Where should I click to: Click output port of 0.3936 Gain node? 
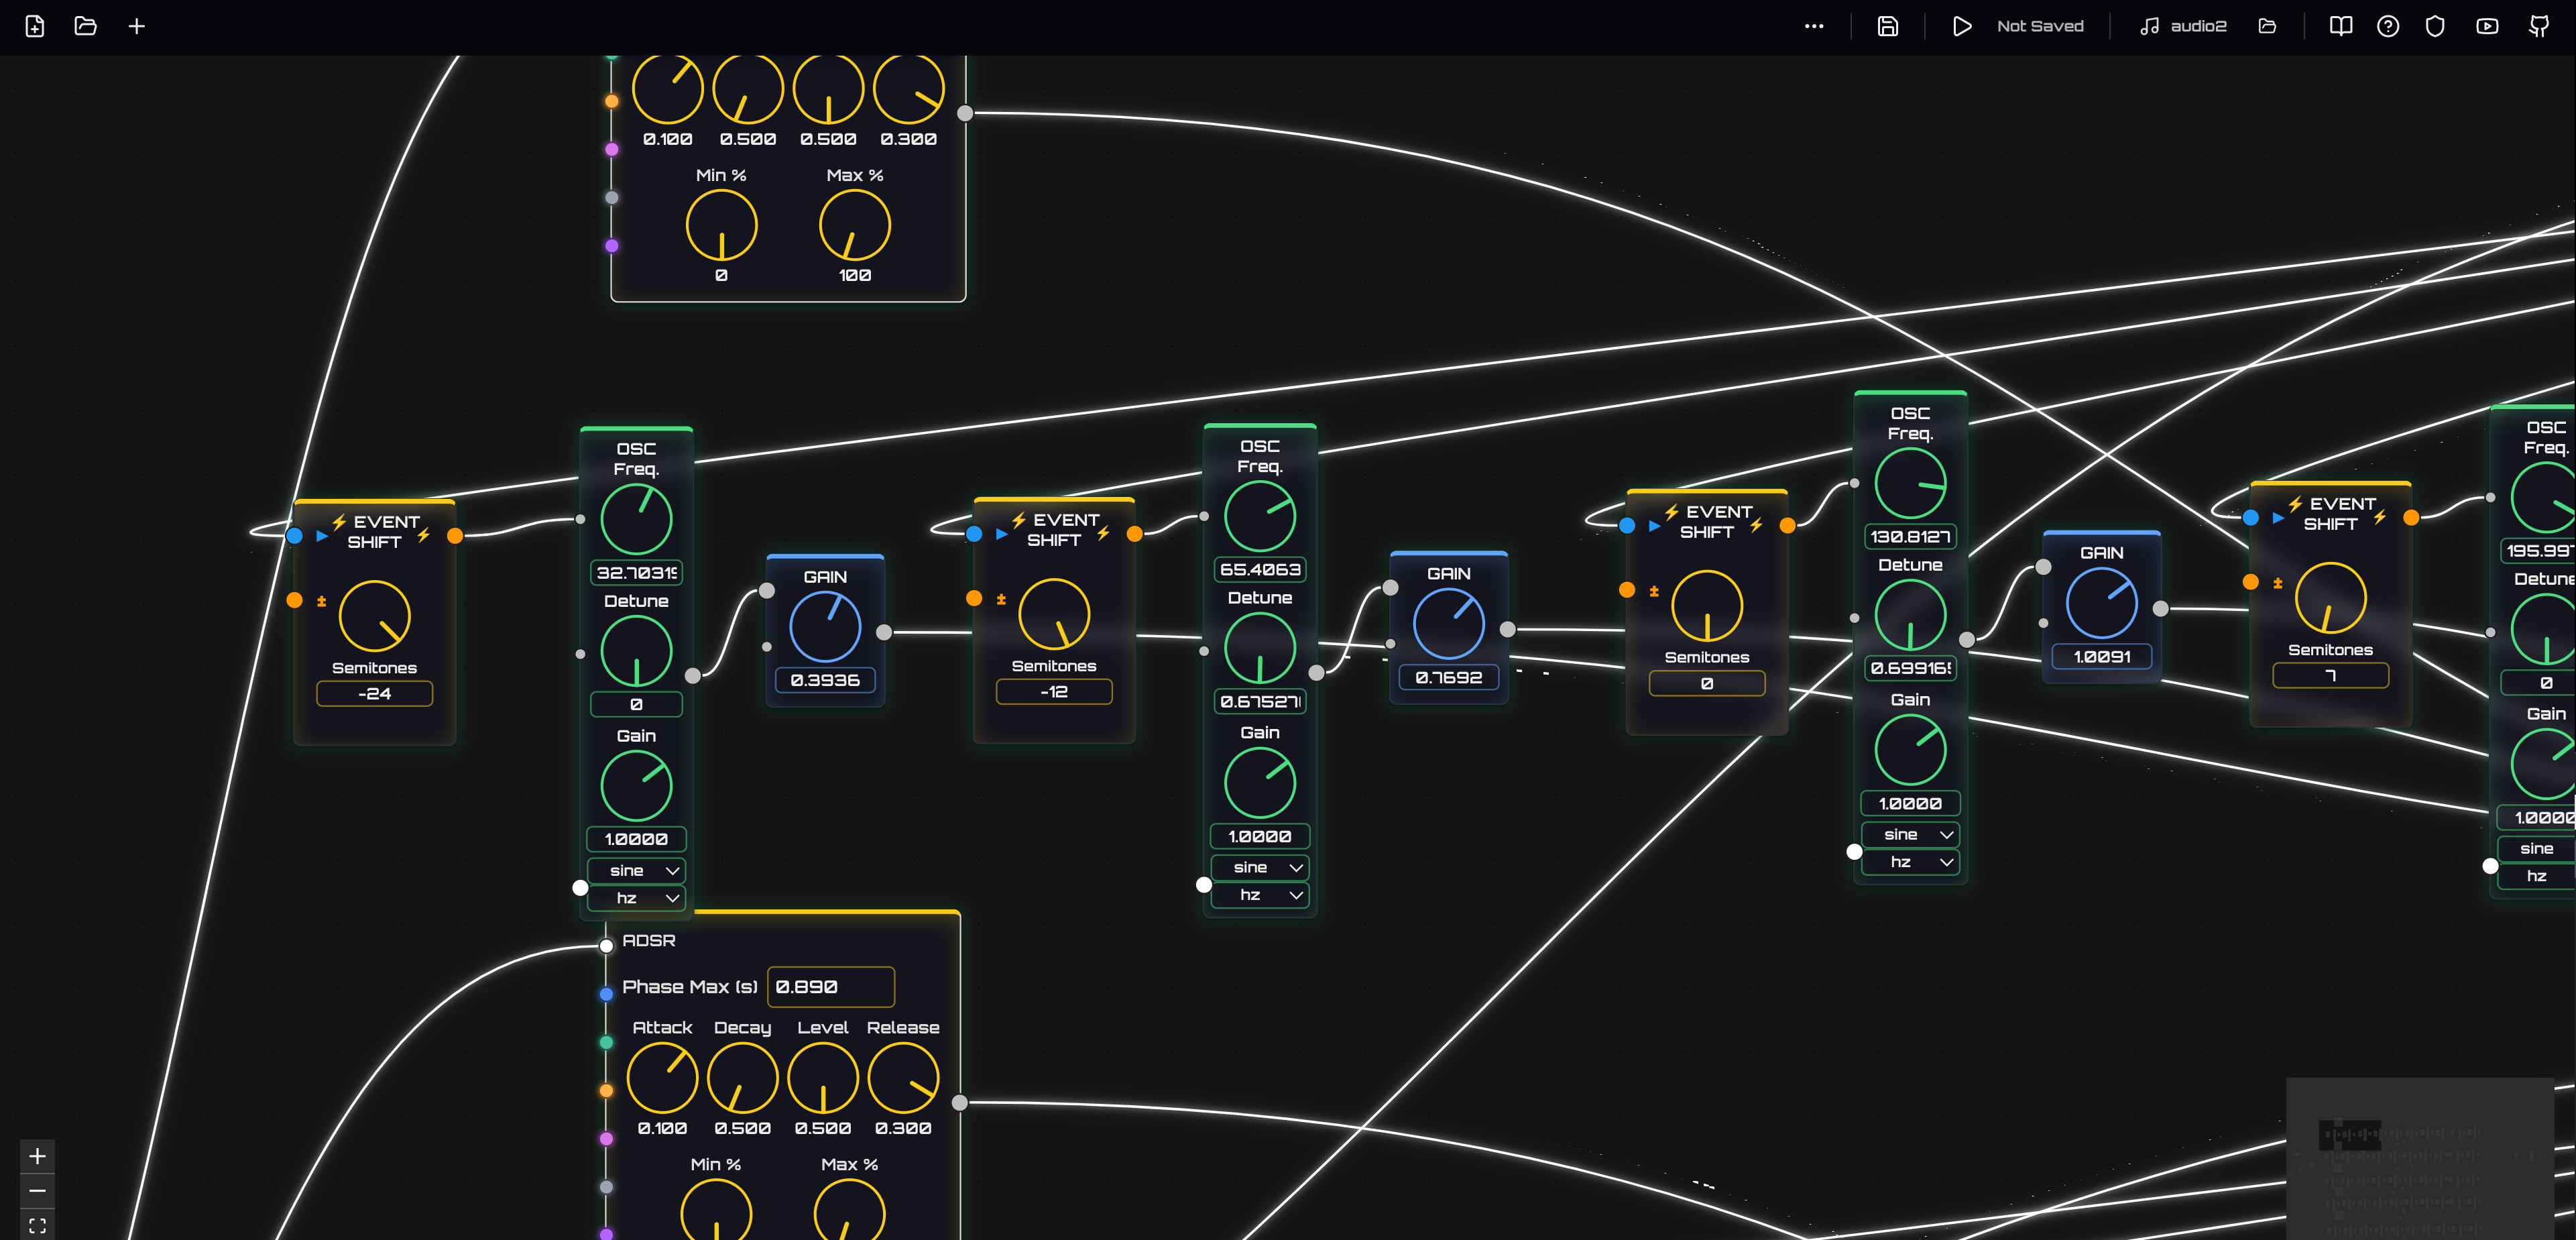tap(884, 632)
